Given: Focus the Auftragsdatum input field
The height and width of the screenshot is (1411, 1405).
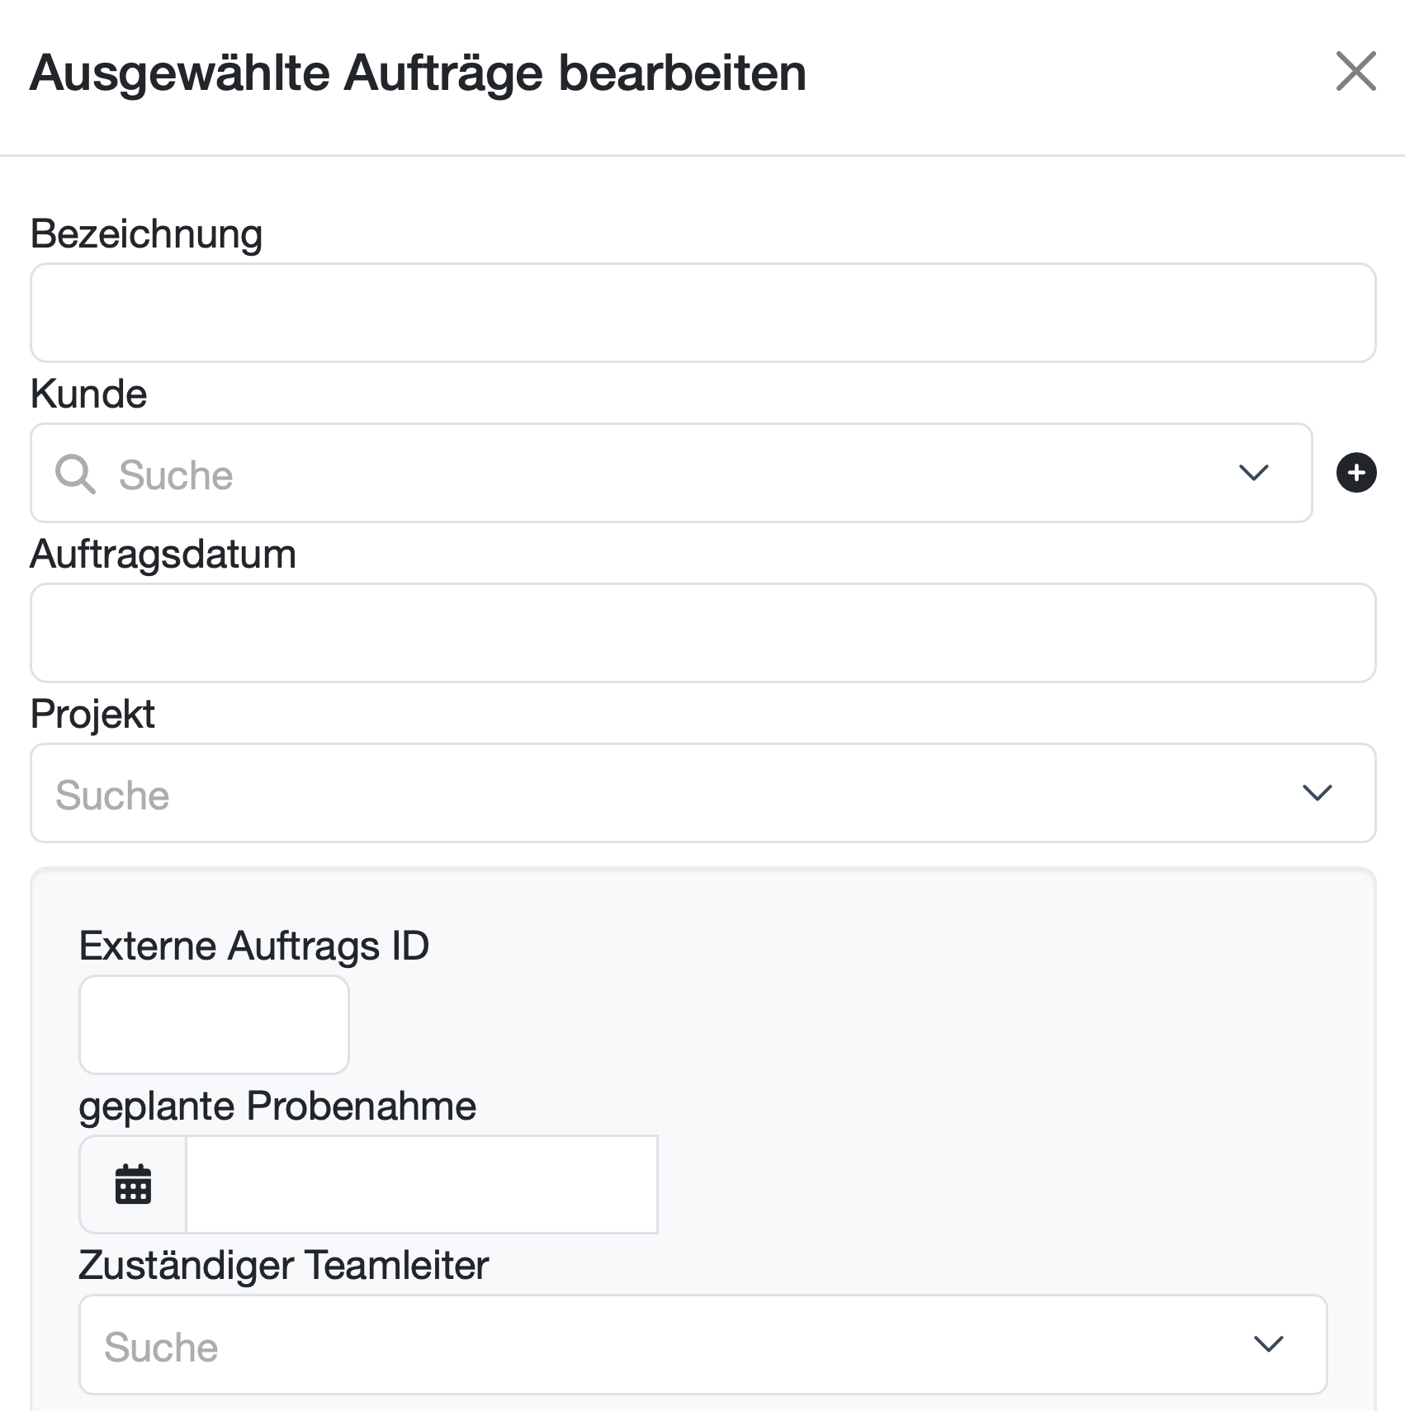Looking at the screenshot, I should tap(703, 633).
